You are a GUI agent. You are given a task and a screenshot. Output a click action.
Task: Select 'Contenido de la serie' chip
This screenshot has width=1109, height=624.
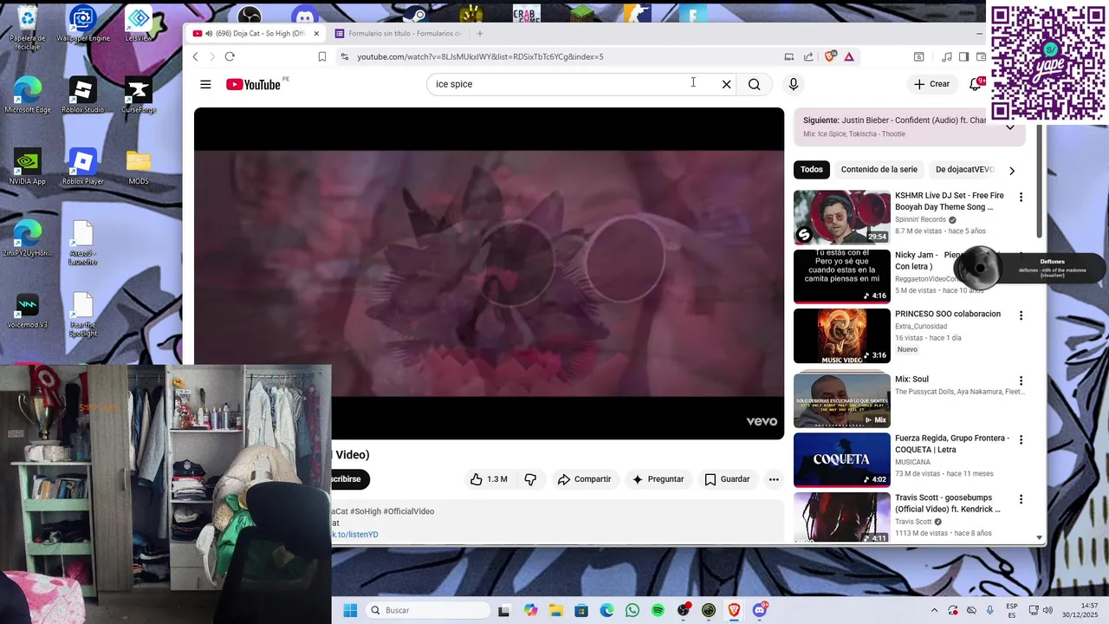tap(879, 170)
